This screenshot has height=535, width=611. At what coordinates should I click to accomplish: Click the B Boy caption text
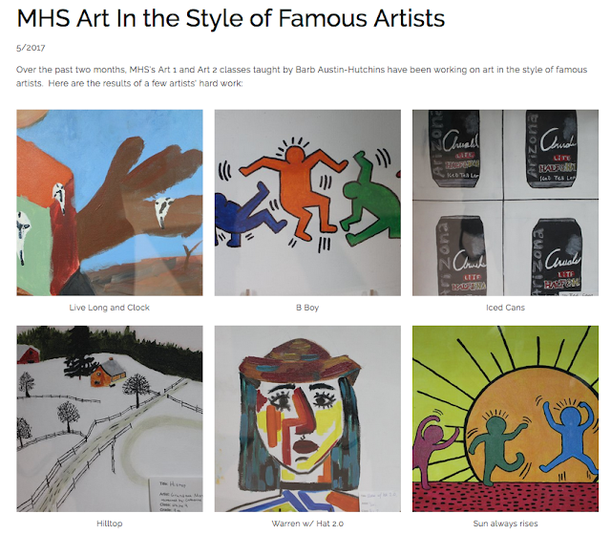307,308
